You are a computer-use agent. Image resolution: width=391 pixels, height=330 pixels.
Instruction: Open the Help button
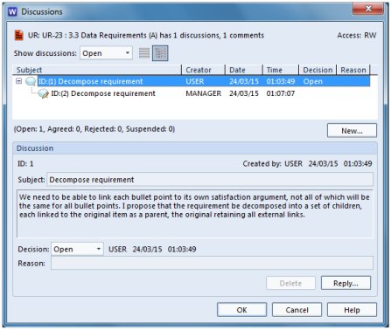pos(352,310)
